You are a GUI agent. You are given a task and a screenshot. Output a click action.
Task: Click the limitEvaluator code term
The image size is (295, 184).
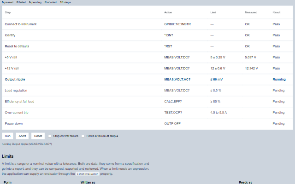click(x=88, y=174)
